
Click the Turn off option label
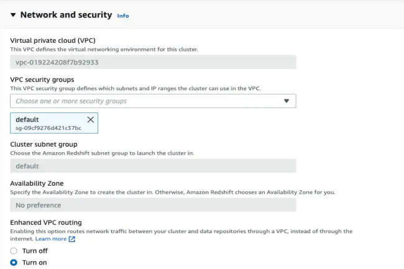[35, 251]
